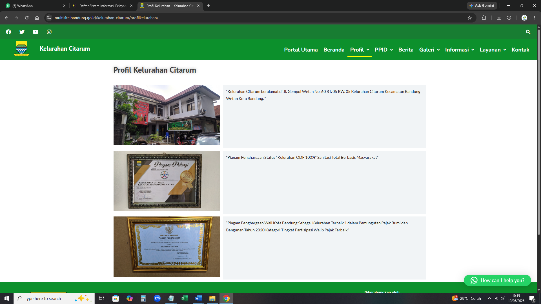Expand the Informasi menu dropdown arrow

click(473, 50)
